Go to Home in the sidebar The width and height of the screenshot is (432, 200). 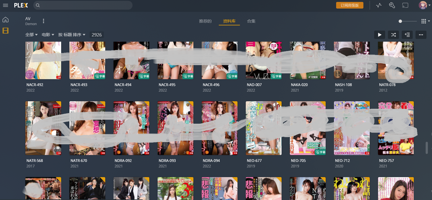(6, 20)
